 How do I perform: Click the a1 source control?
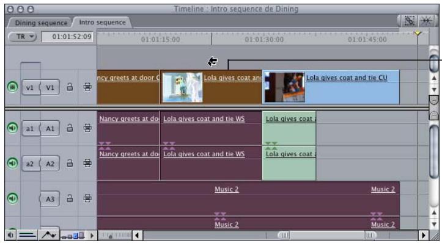coord(30,129)
